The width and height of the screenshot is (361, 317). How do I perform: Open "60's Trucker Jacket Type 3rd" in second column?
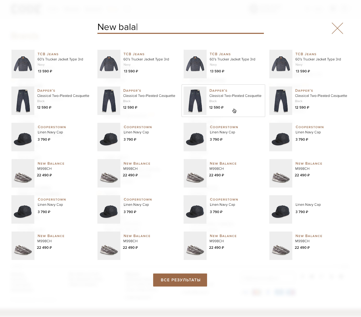point(146,59)
